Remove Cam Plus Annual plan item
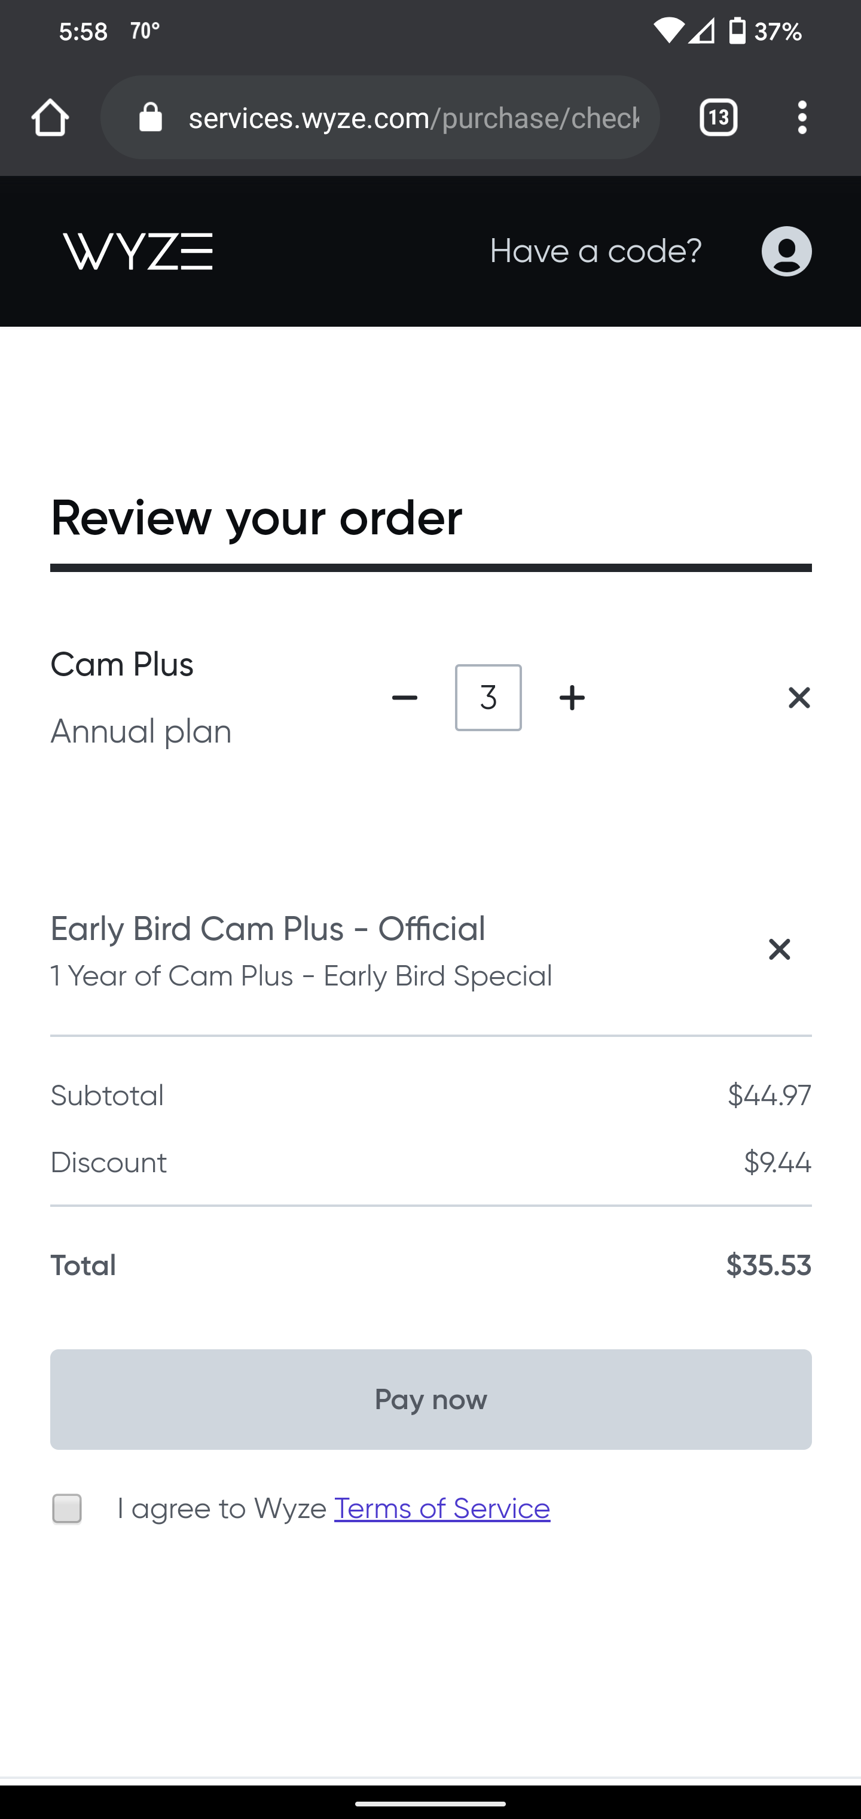The width and height of the screenshot is (861, 1819). click(x=799, y=698)
